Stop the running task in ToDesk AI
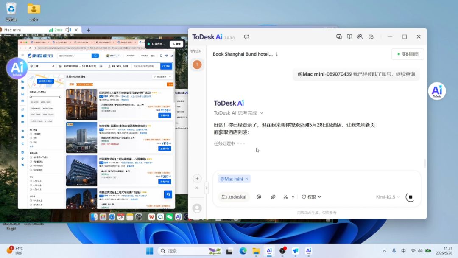Viewport: 458px width, 258px height. click(411, 197)
